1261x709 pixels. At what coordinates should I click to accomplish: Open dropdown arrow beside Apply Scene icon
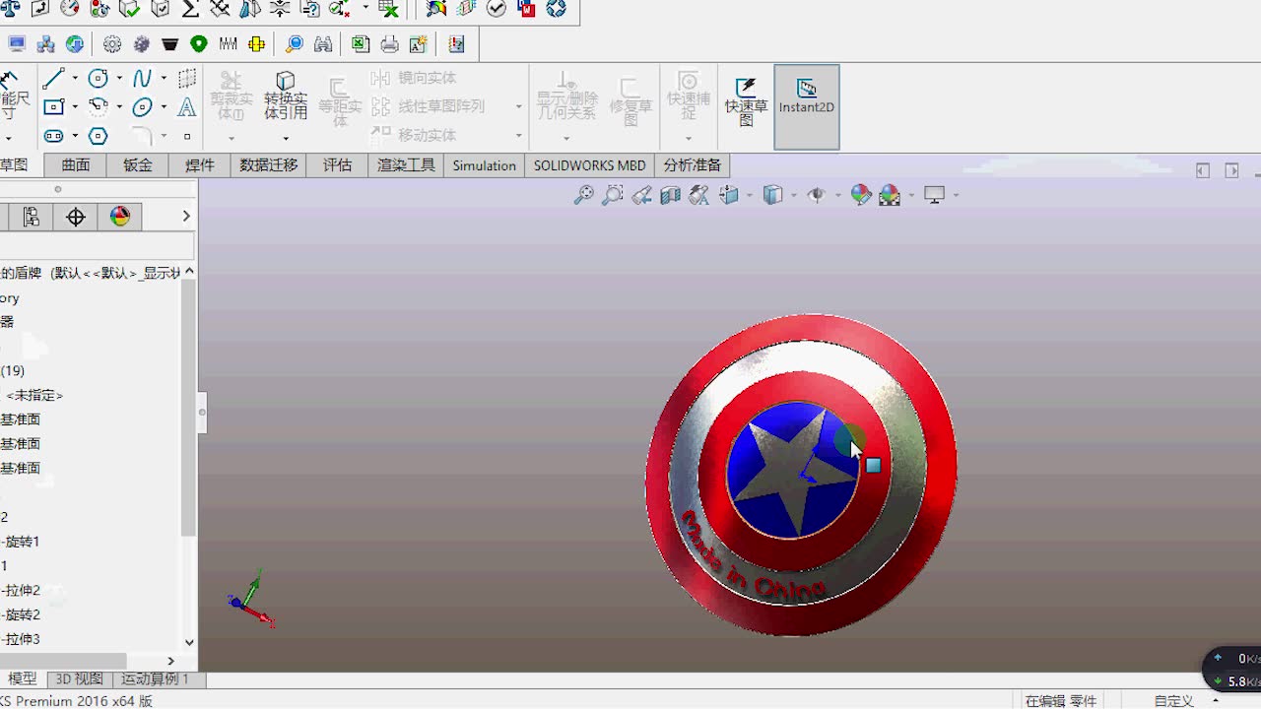coord(911,196)
